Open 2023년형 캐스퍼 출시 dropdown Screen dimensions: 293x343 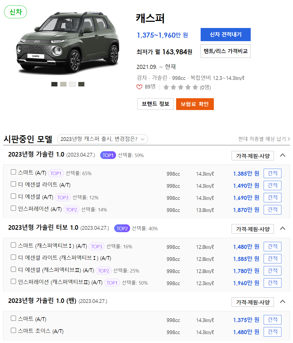(103, 139)
